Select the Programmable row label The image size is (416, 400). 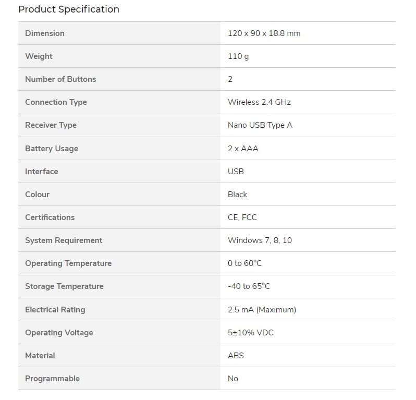52,379
